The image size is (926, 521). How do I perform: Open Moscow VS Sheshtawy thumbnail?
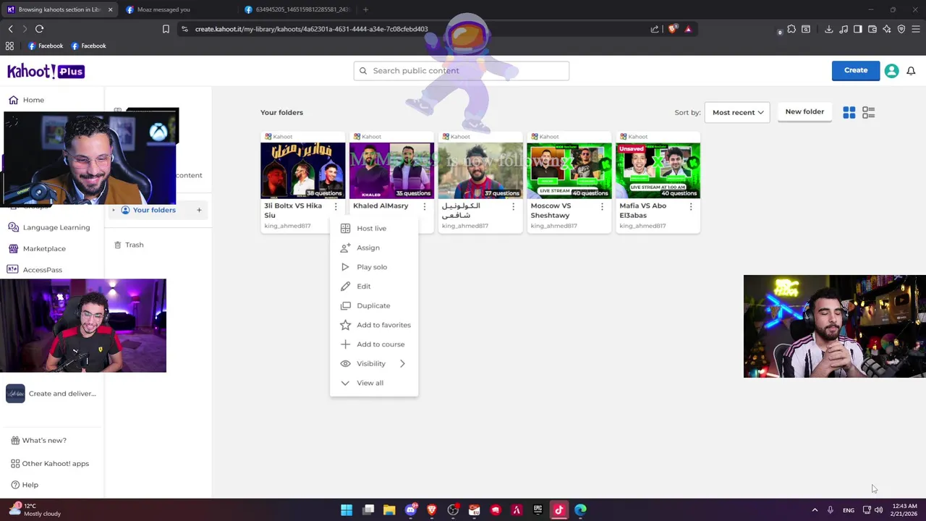[569, 171]
